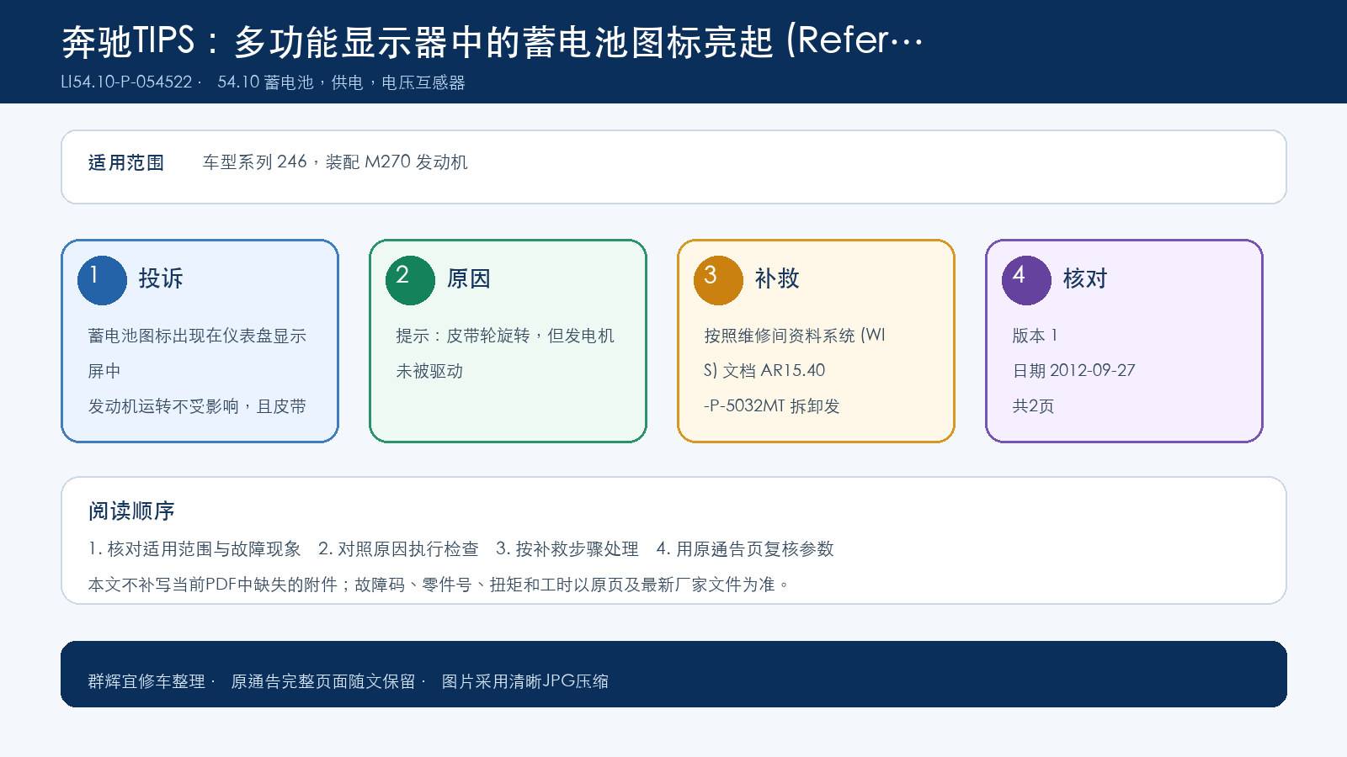This screenshot has height=757, width=1347.
Task: Click the -P-5032MT 拆卸发 line
Action: pyautogui.click(x=772, y=406)
